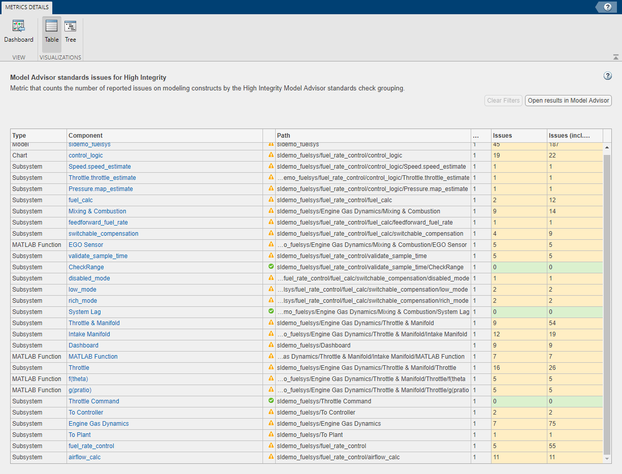Click green check icon for Throttle Command
The width and height of the screenshot is (622, 474).
271,401
